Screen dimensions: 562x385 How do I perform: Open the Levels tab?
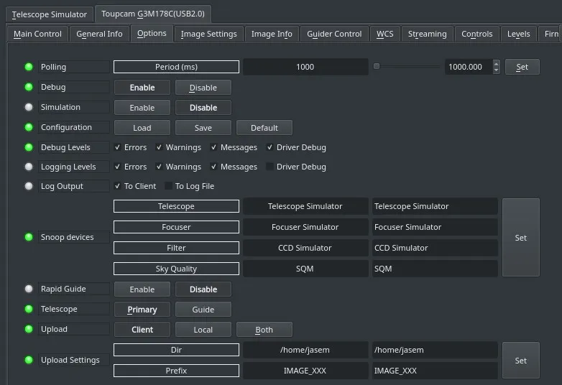[519, 34]
